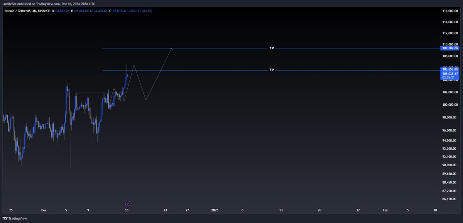Click the 13 date label on time axis

click(281, 210)
